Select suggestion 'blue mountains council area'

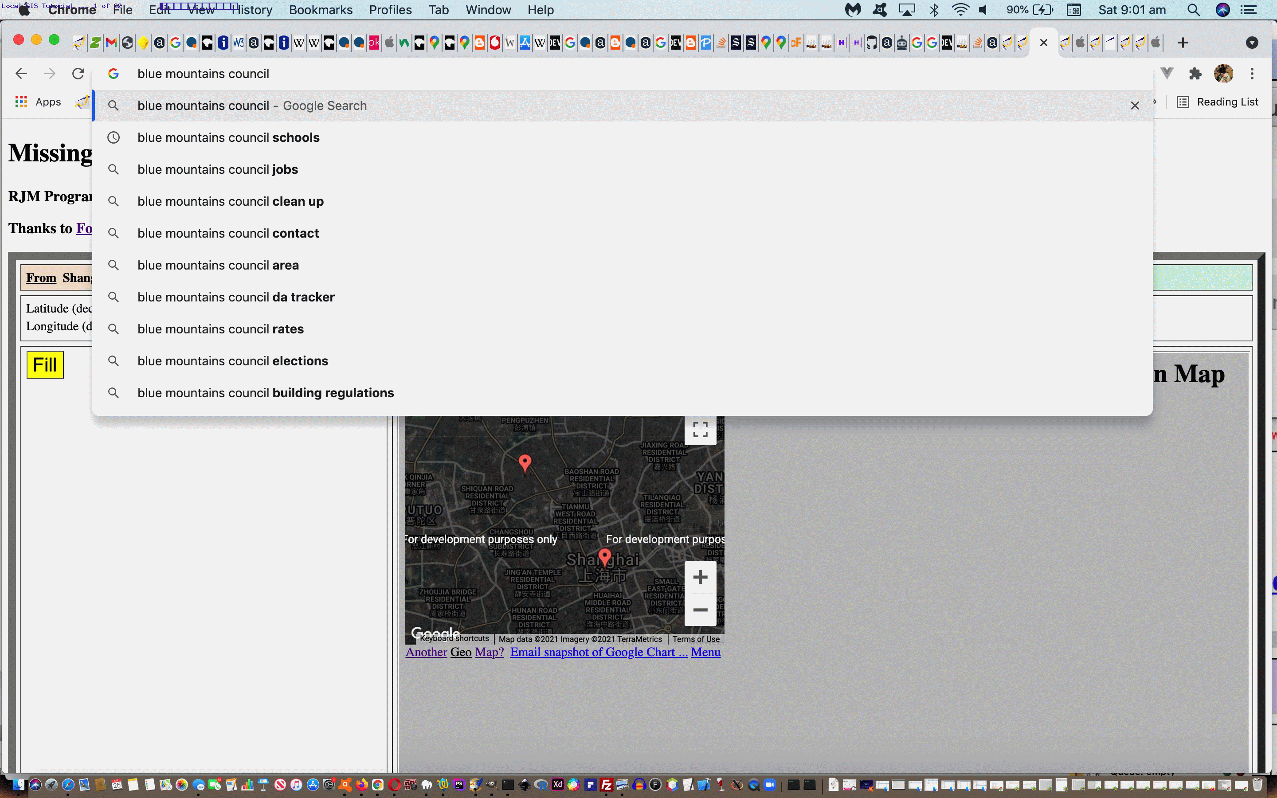[622, 266]
